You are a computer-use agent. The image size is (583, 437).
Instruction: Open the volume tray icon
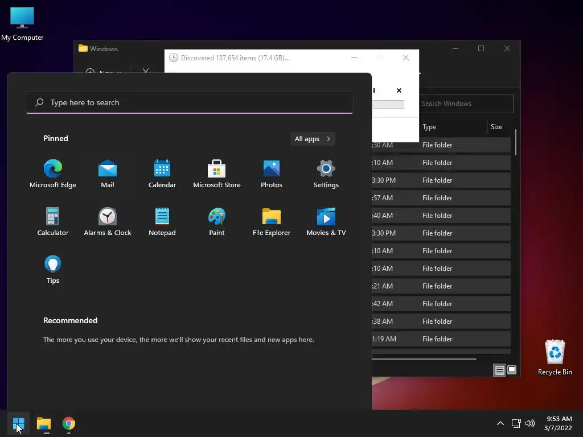tap(530, 423)
